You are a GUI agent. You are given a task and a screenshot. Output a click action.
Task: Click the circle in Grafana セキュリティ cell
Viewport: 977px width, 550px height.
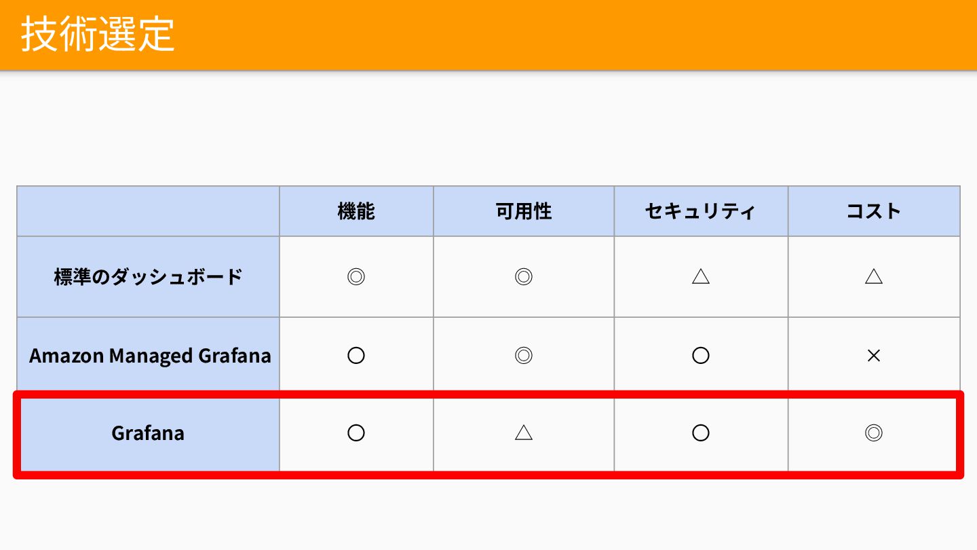[701, 433]
